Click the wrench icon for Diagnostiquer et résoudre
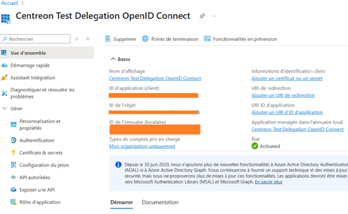This screenshot has width=348, height=214. point(4,93)
